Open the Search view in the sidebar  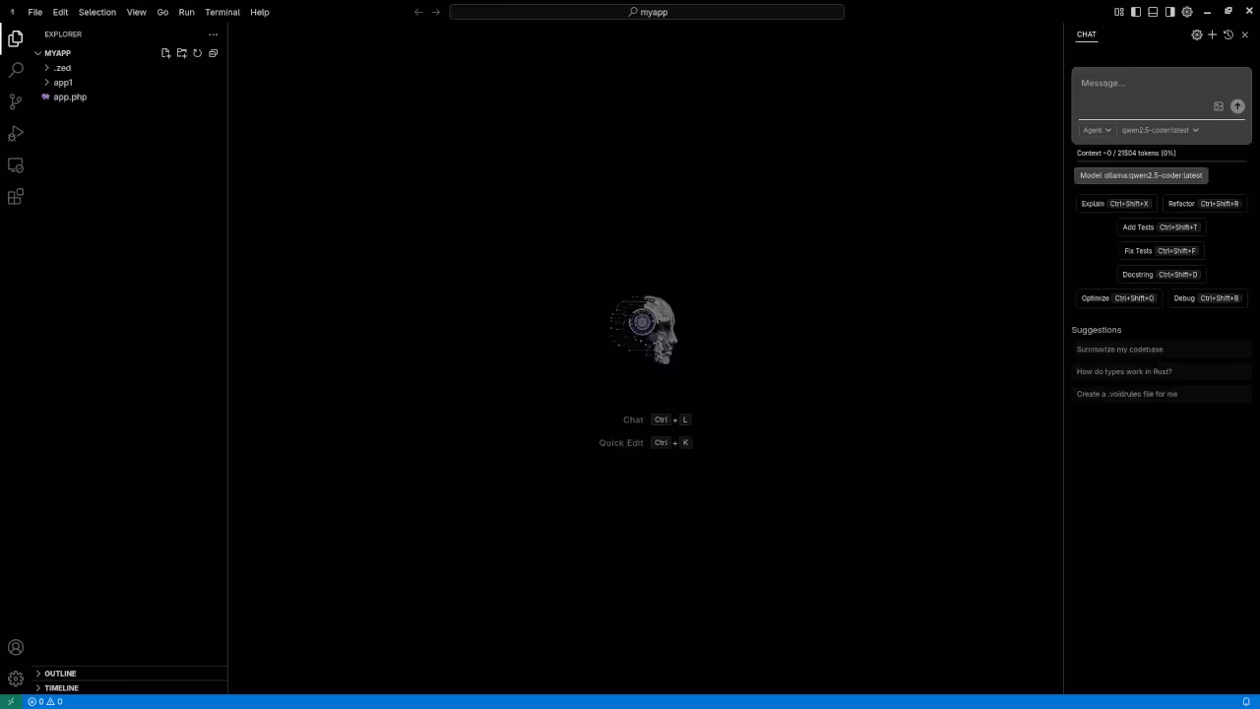click(x=15, y=69)
